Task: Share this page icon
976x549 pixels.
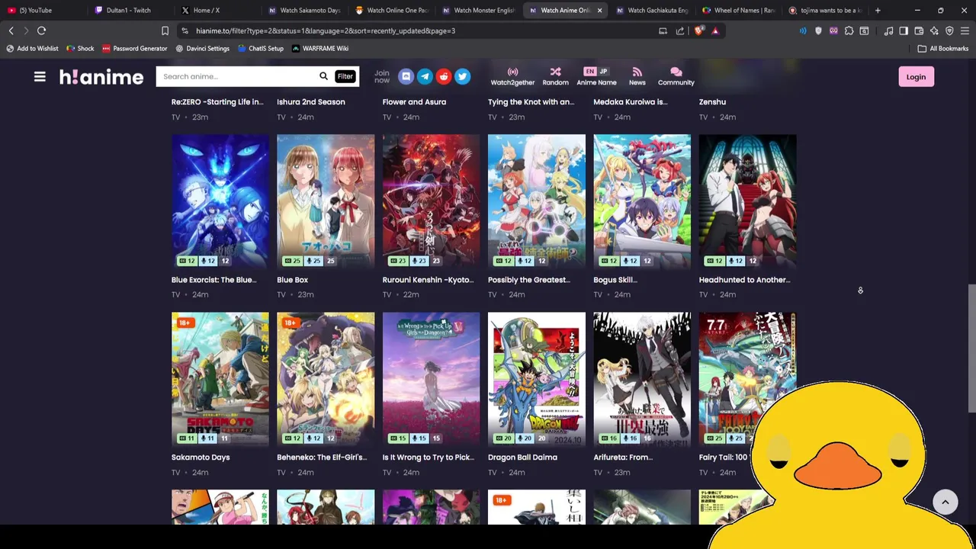Action: click(x=679, y=30)
